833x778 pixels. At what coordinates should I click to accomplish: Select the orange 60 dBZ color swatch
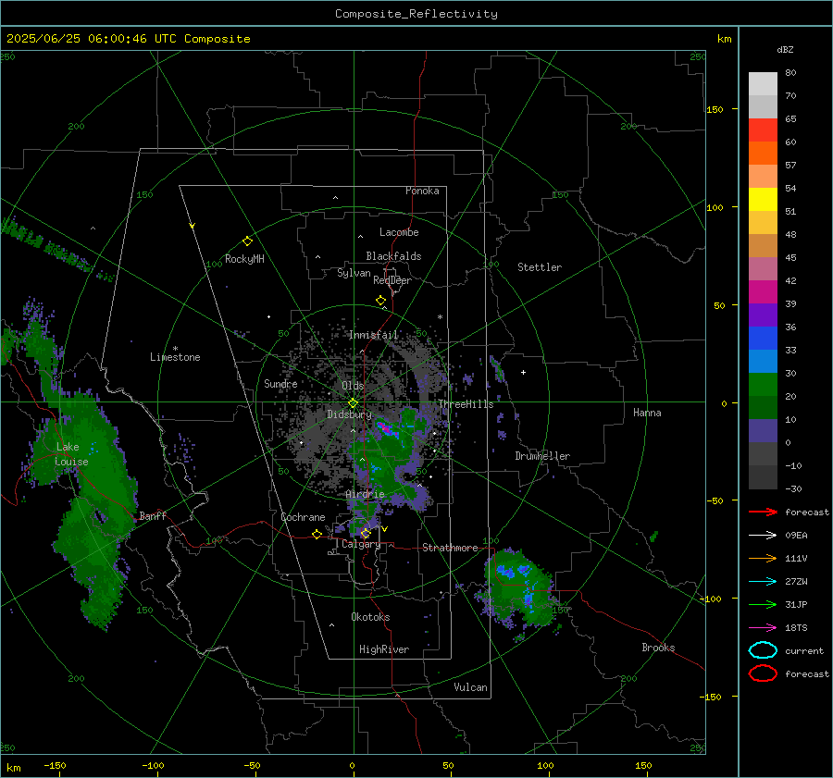[763, 154]
